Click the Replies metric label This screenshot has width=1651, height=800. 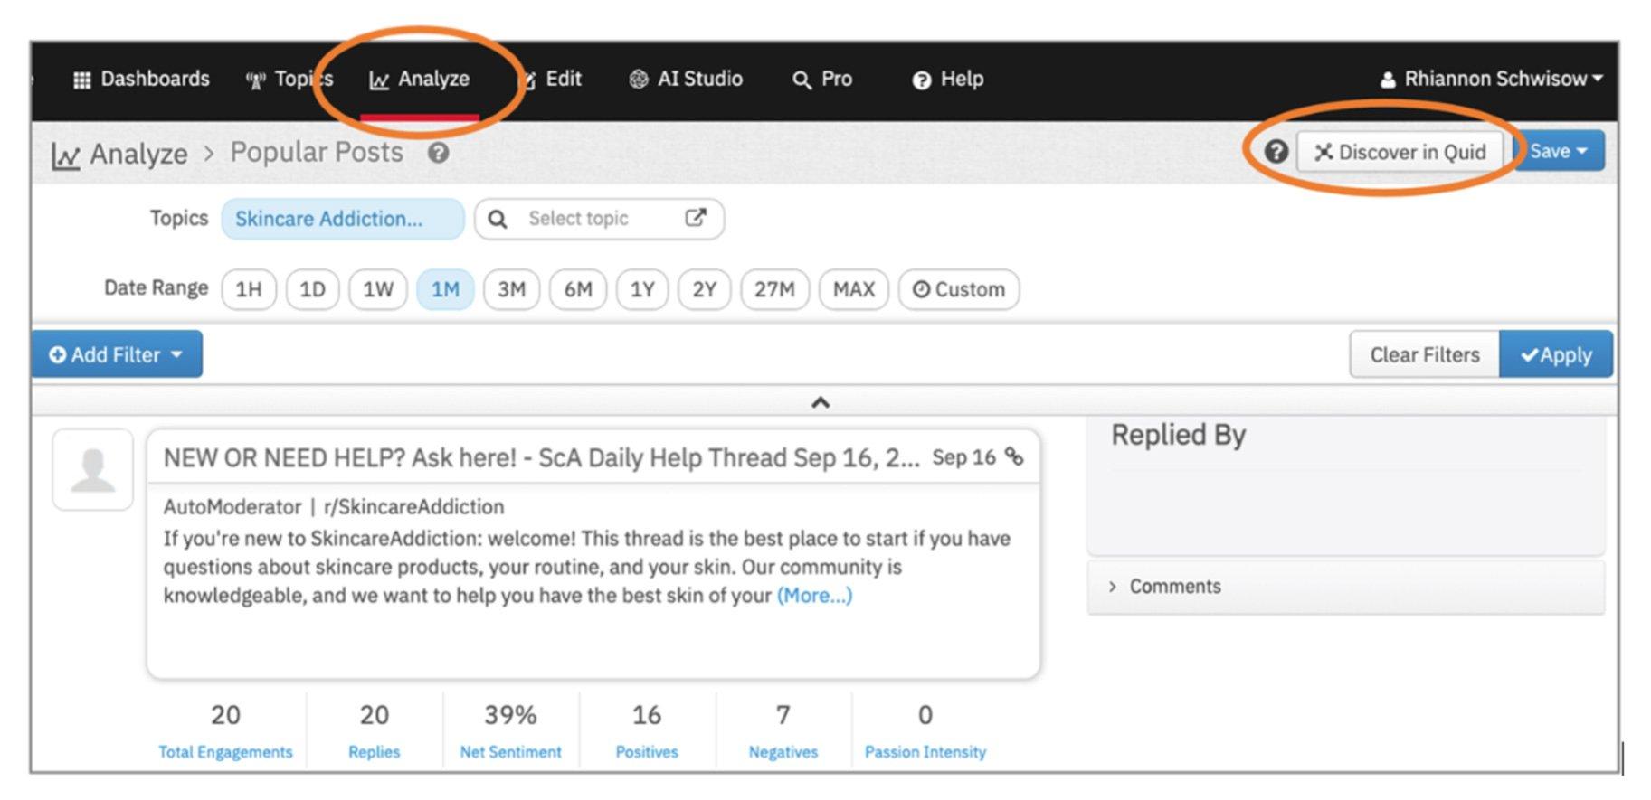coord(374,752)
